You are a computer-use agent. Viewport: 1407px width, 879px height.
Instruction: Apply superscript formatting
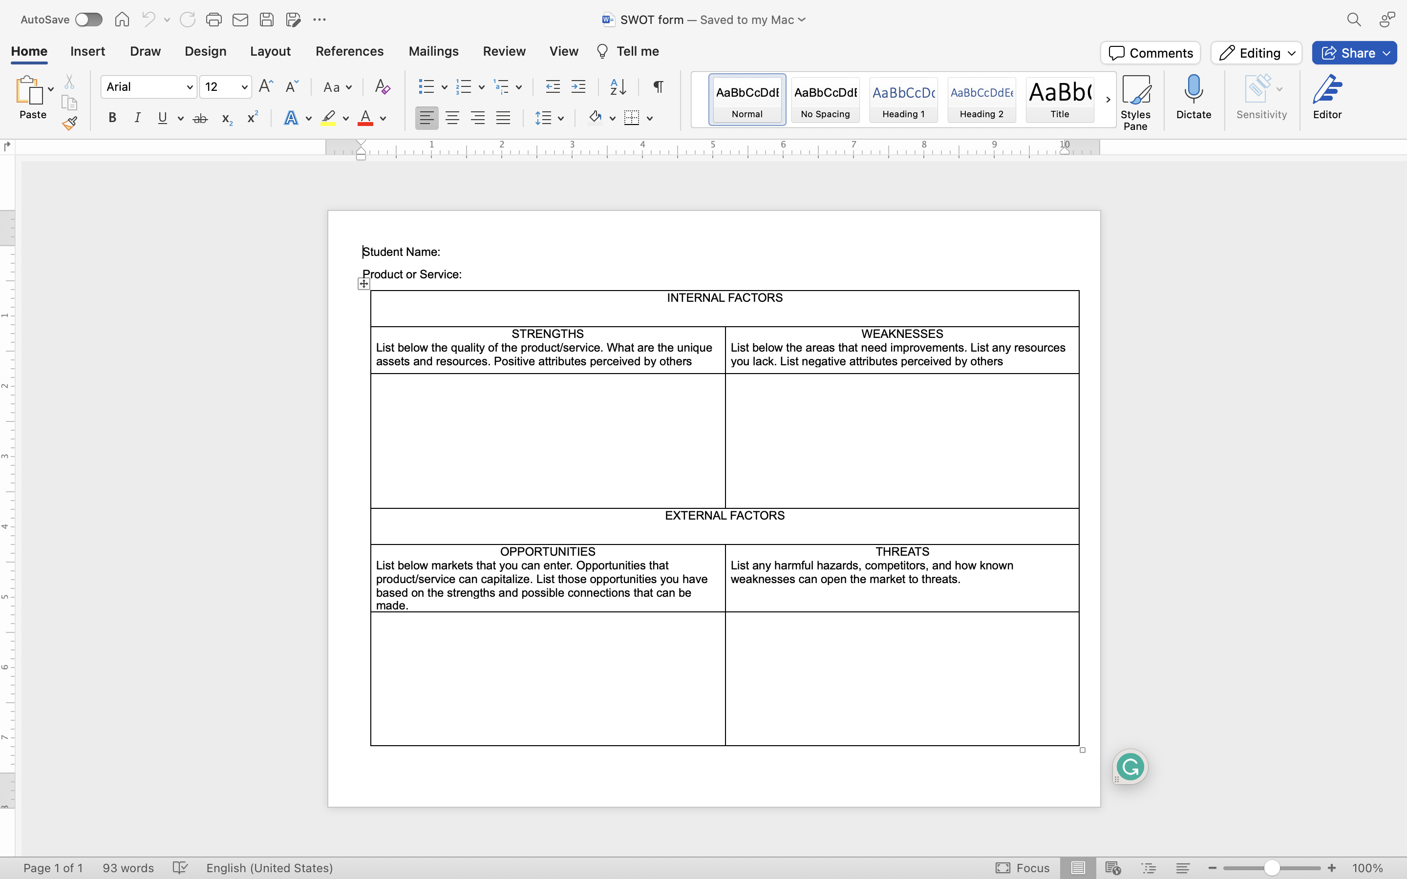[x=252, y=117]
